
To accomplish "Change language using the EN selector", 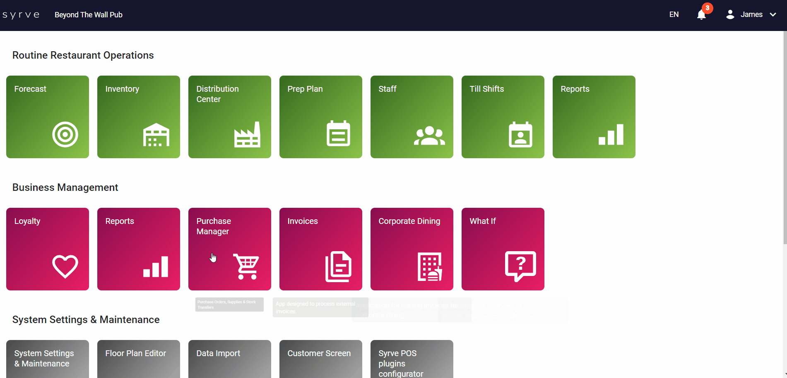I will click(x=674, y=15).
